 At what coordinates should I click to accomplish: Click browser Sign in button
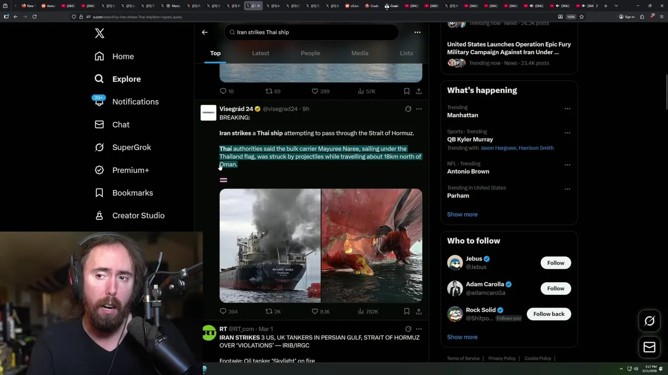[627, 17]
